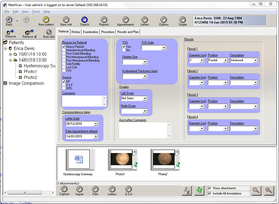The height and width of the screenshot is (204, 279).
Task: Uncheck the GP source checkbox
Action: click(64, 81)
